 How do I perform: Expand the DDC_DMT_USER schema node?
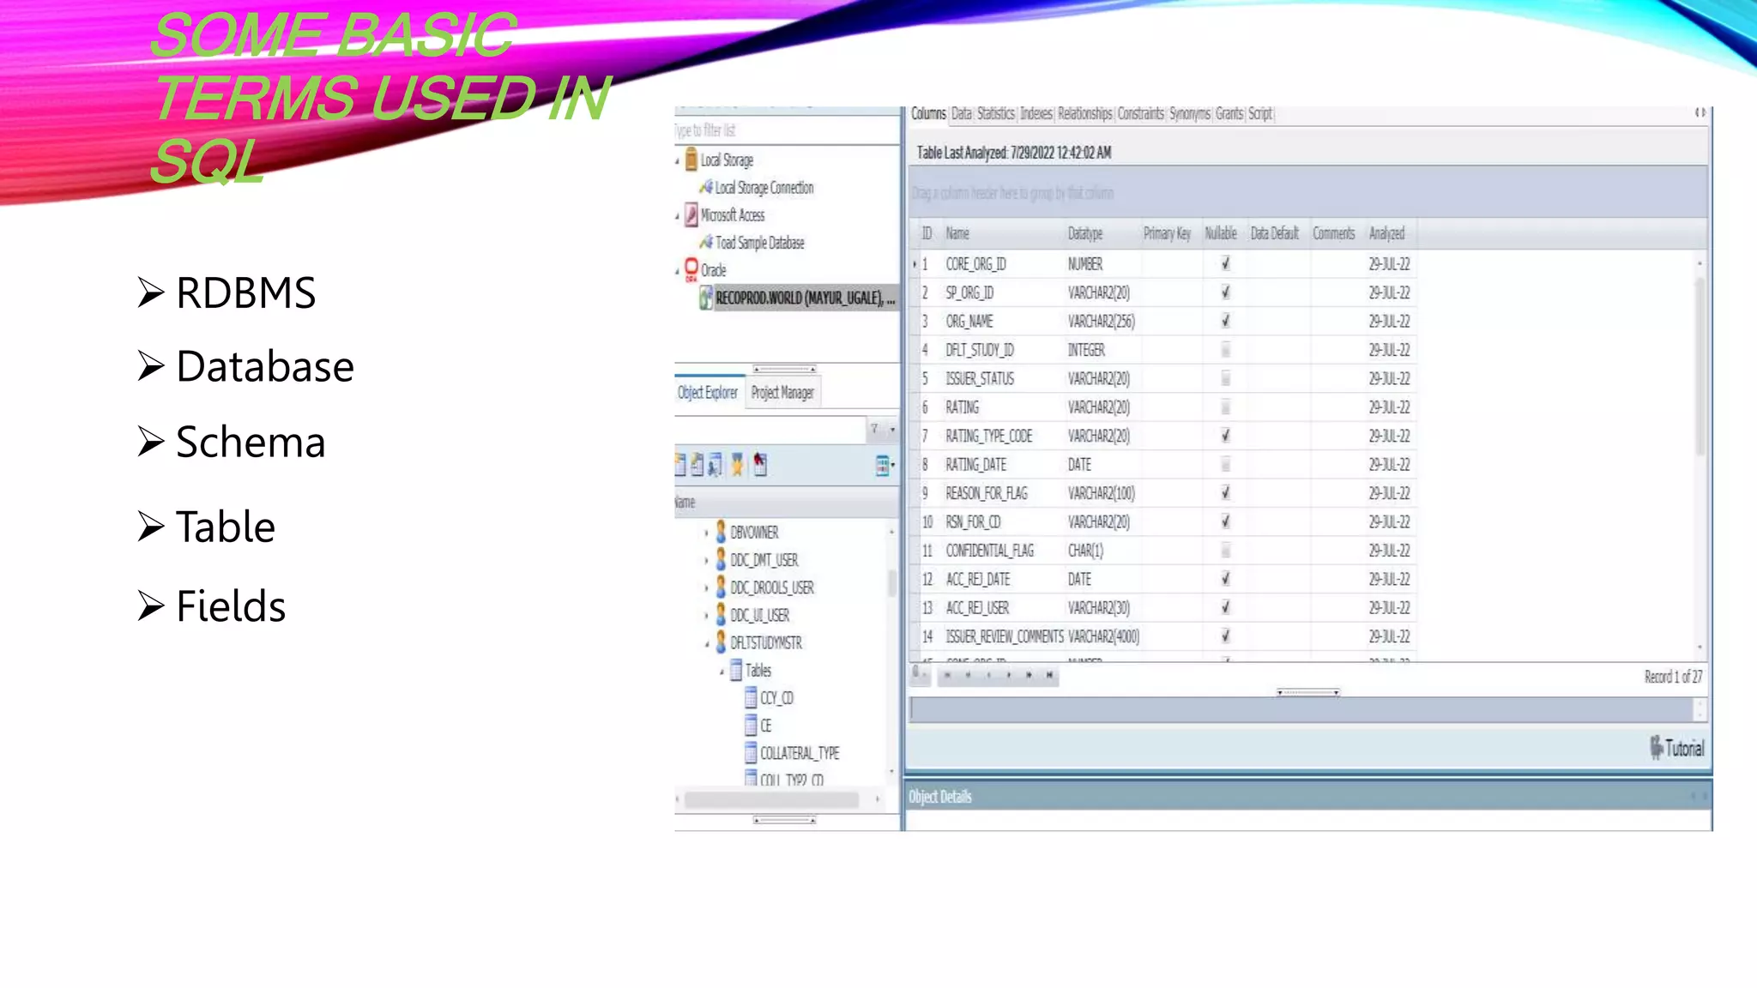[x=706, y=560]
